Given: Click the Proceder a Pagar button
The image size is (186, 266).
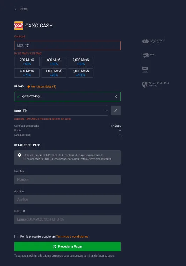Looking at the screenshot, I should [x=67, y=246].
